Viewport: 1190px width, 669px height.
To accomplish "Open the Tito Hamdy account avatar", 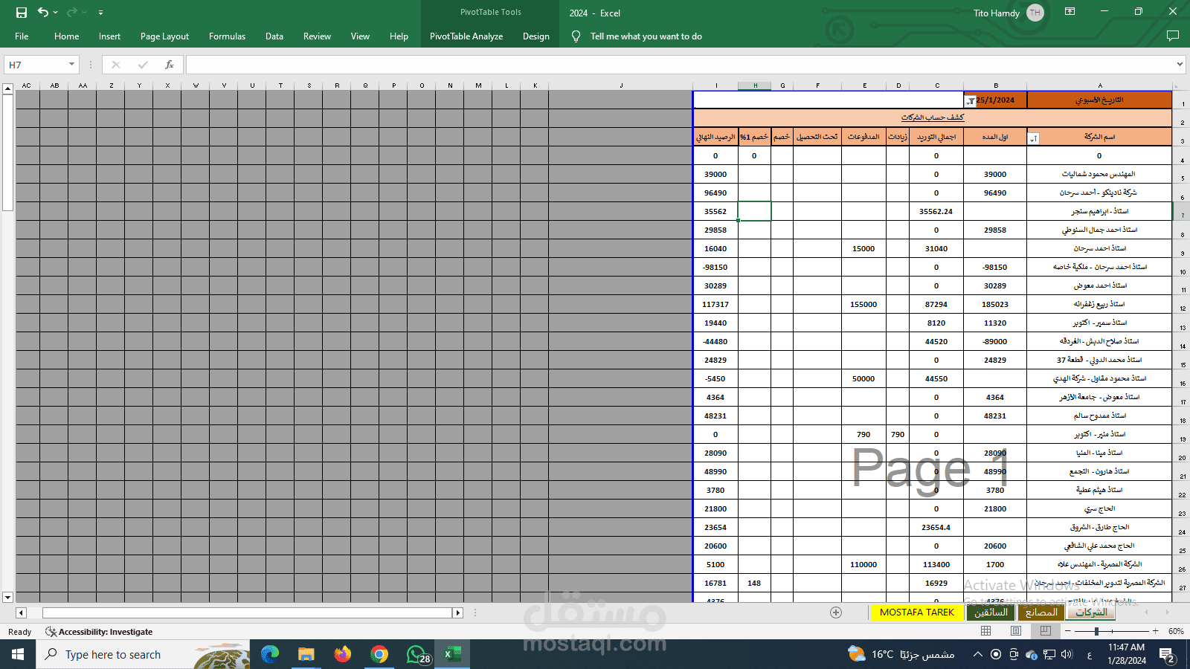I will click(1035, 13).
